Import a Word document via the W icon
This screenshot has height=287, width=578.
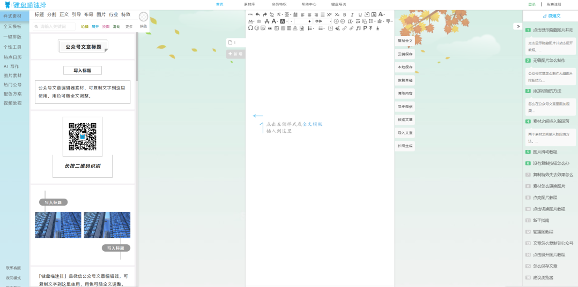coord(301,28)
